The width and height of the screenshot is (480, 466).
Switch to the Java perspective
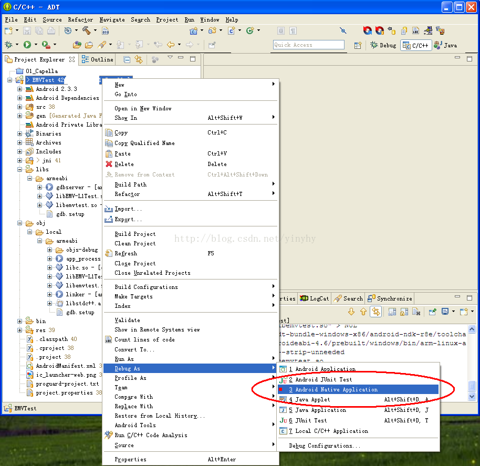coord(446,45)
